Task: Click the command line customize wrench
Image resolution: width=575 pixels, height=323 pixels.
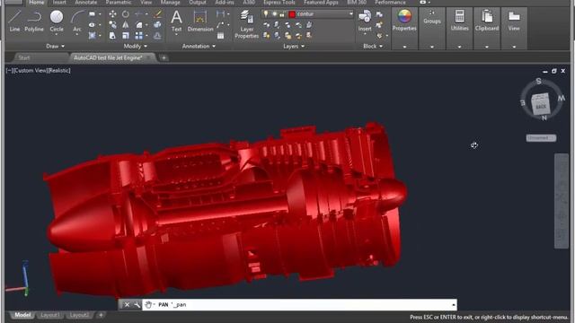Action: pos(137,305)
